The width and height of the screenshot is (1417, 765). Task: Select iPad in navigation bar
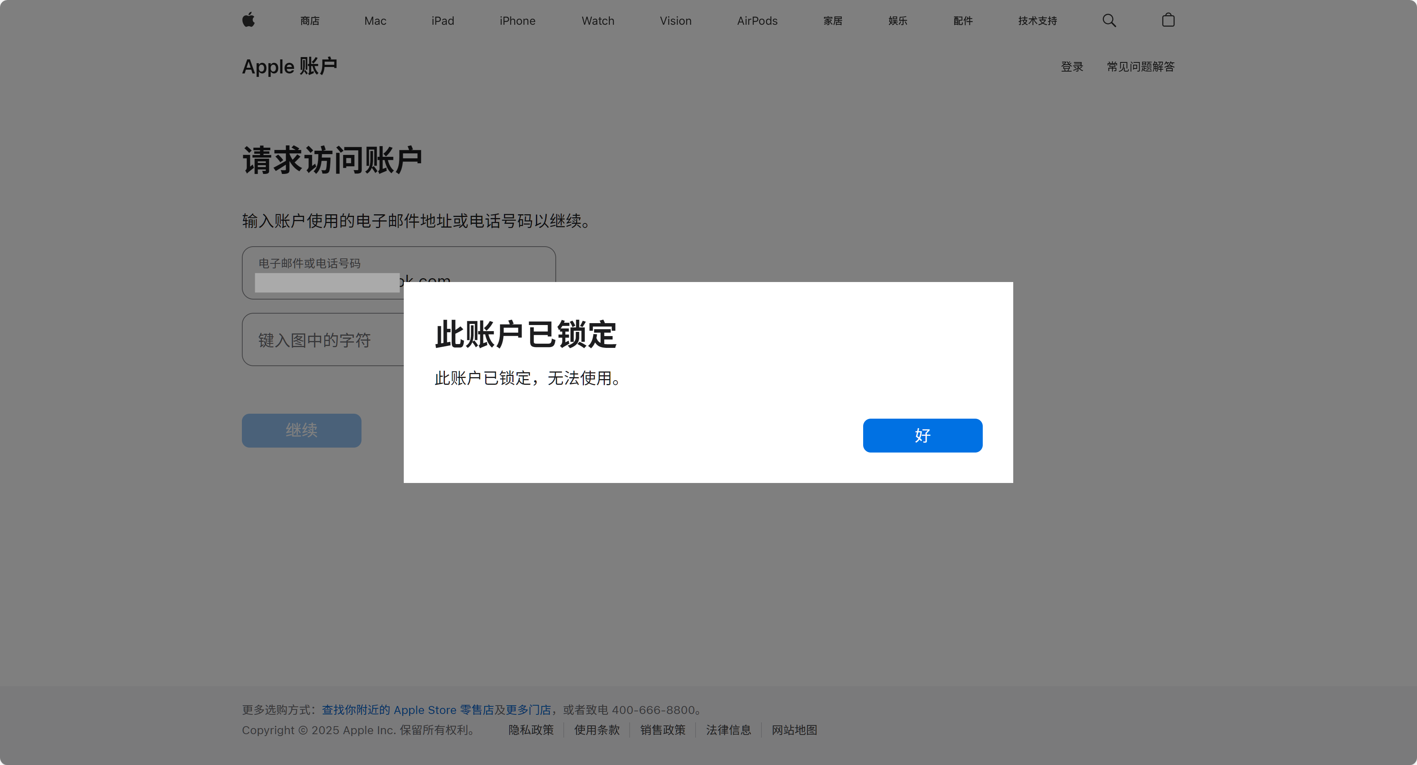(x=442, y=21)
